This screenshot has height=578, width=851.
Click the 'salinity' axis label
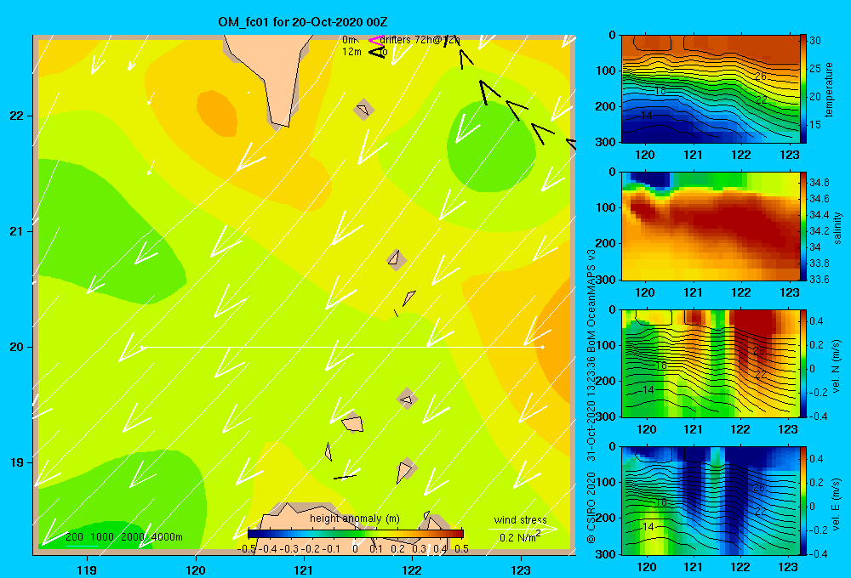click(x=838, y=228)
